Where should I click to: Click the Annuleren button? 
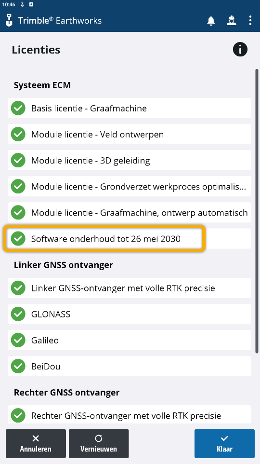[36, 444]
